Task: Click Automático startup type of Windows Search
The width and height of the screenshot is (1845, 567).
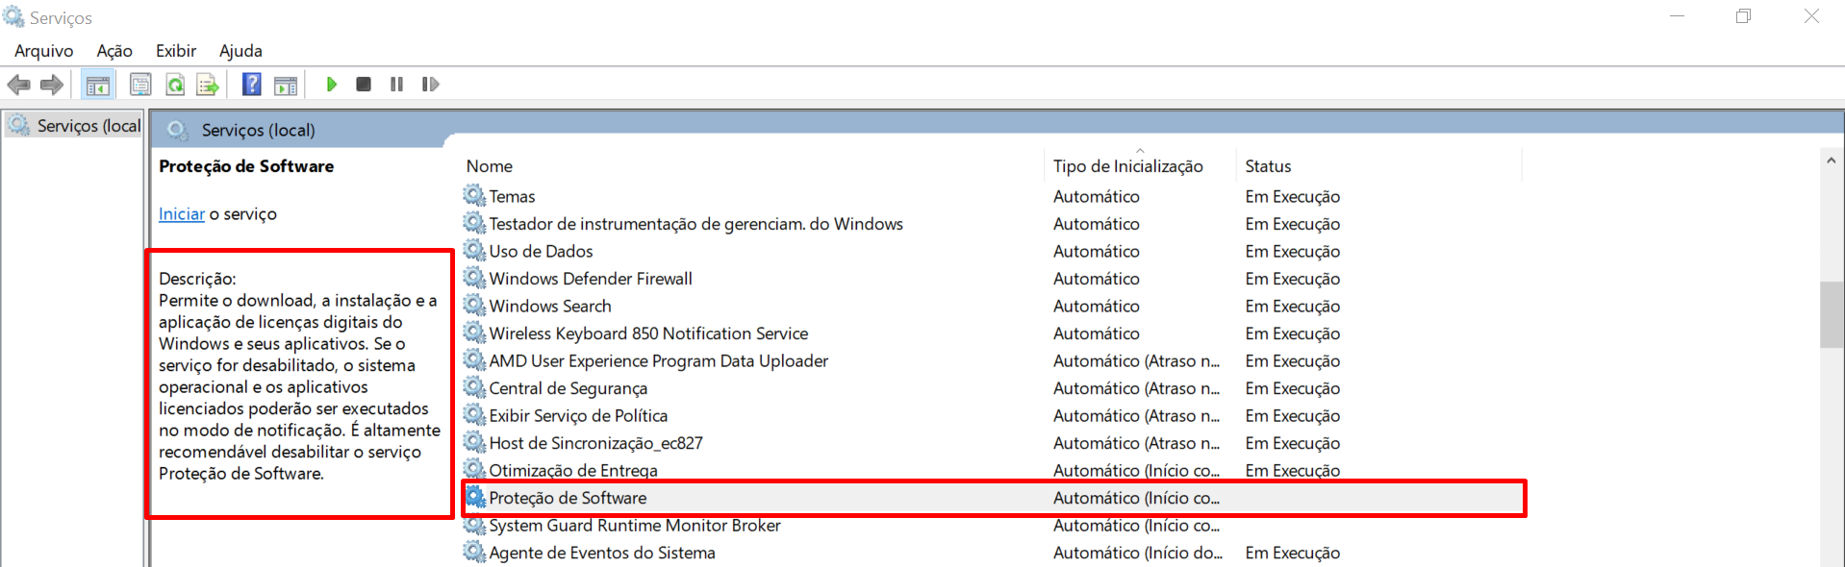Action: pos(1096,306)
